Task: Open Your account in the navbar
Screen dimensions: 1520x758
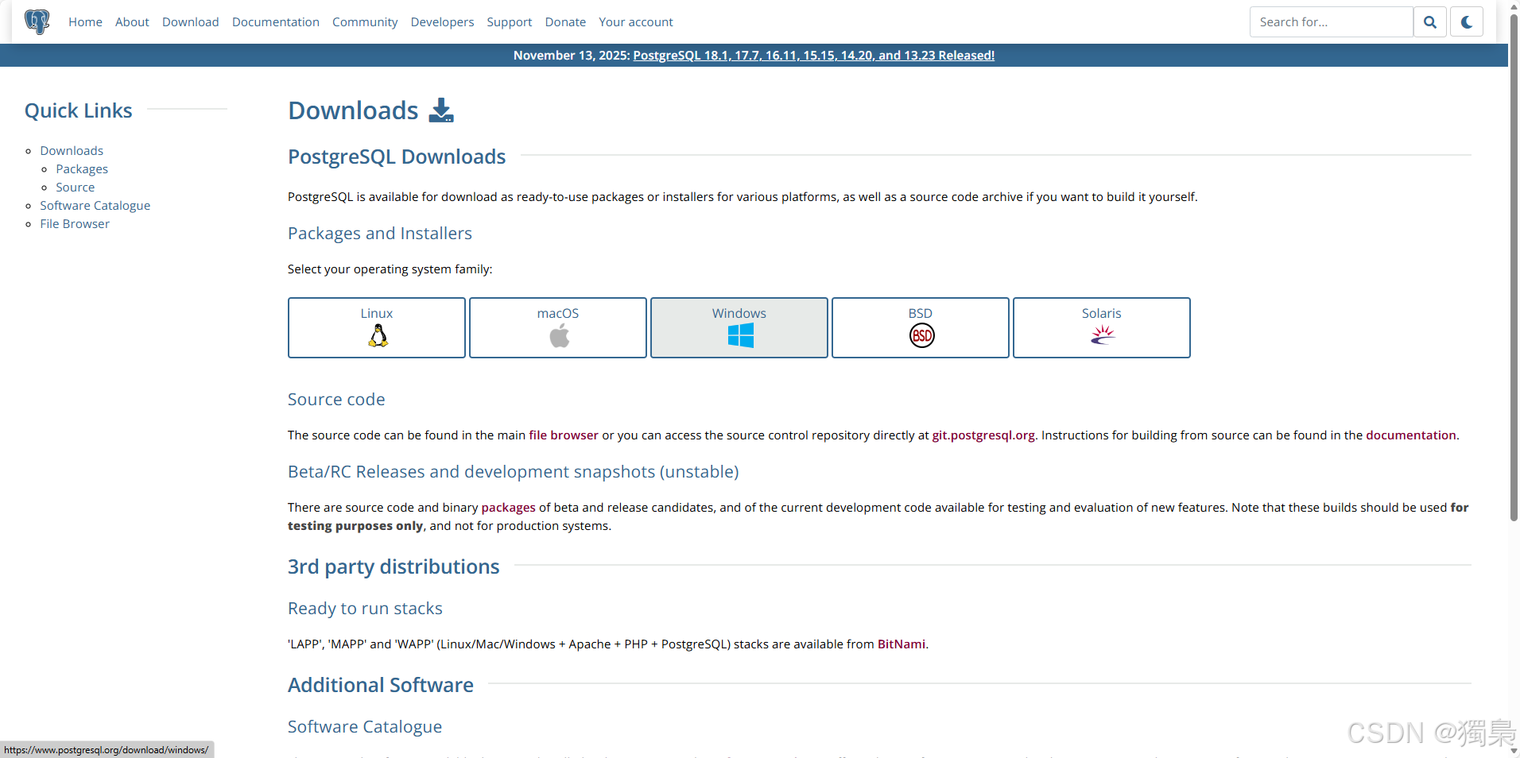Action: point(636,22)
